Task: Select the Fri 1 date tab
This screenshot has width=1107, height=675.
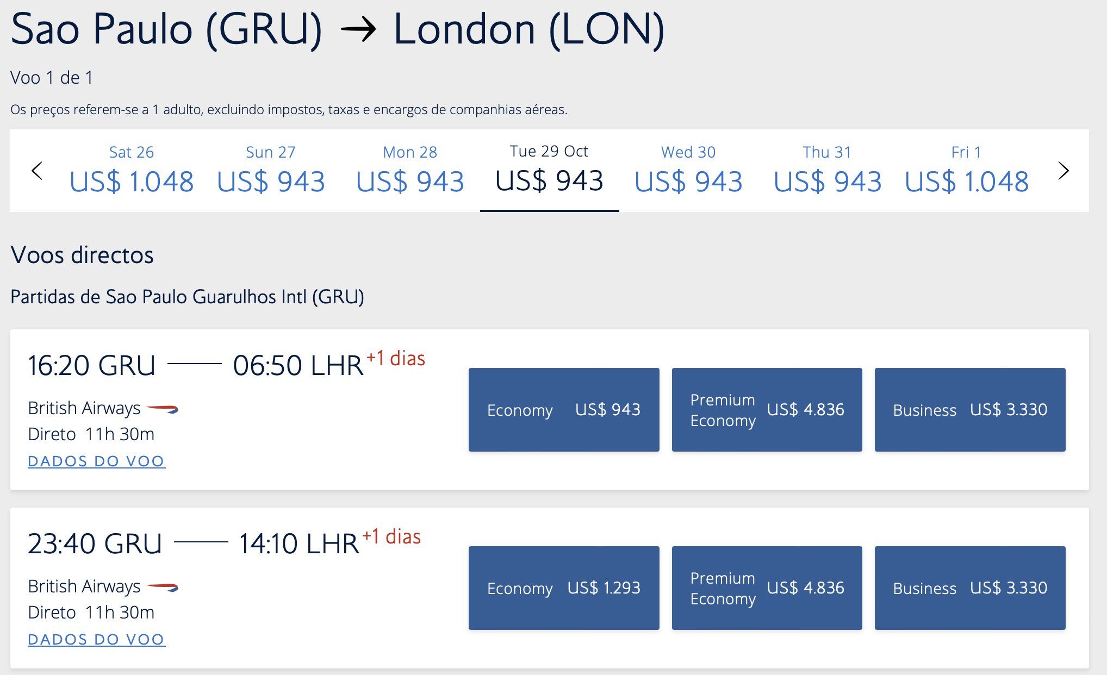Action: (x=967, y=170)
